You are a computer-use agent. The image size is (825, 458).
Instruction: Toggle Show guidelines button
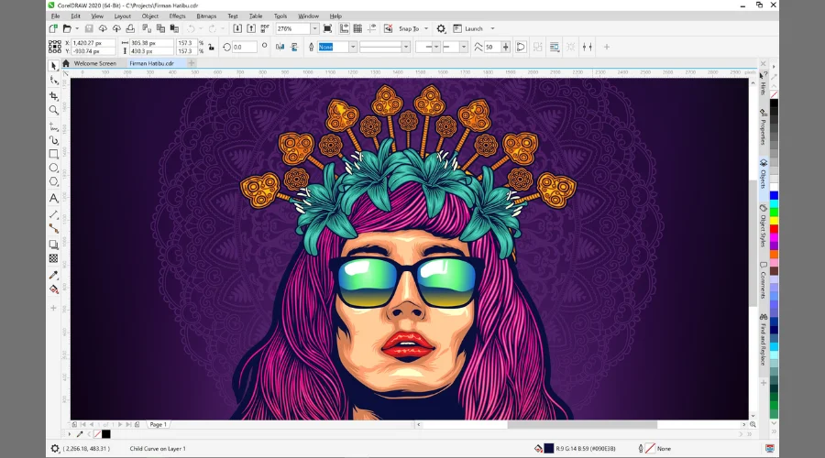click(372, 28)
